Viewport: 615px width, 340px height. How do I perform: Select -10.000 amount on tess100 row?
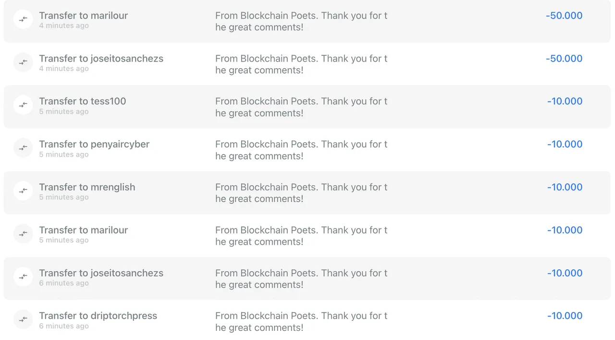pyautogui.click(x=565, y=101)
